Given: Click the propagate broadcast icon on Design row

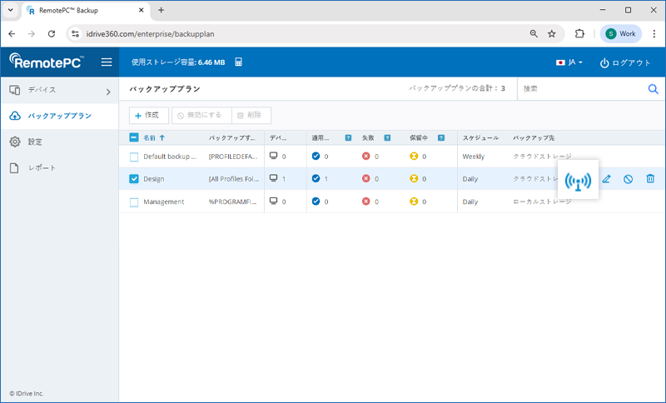Looking at the screenshot, I should pos(578,180).
